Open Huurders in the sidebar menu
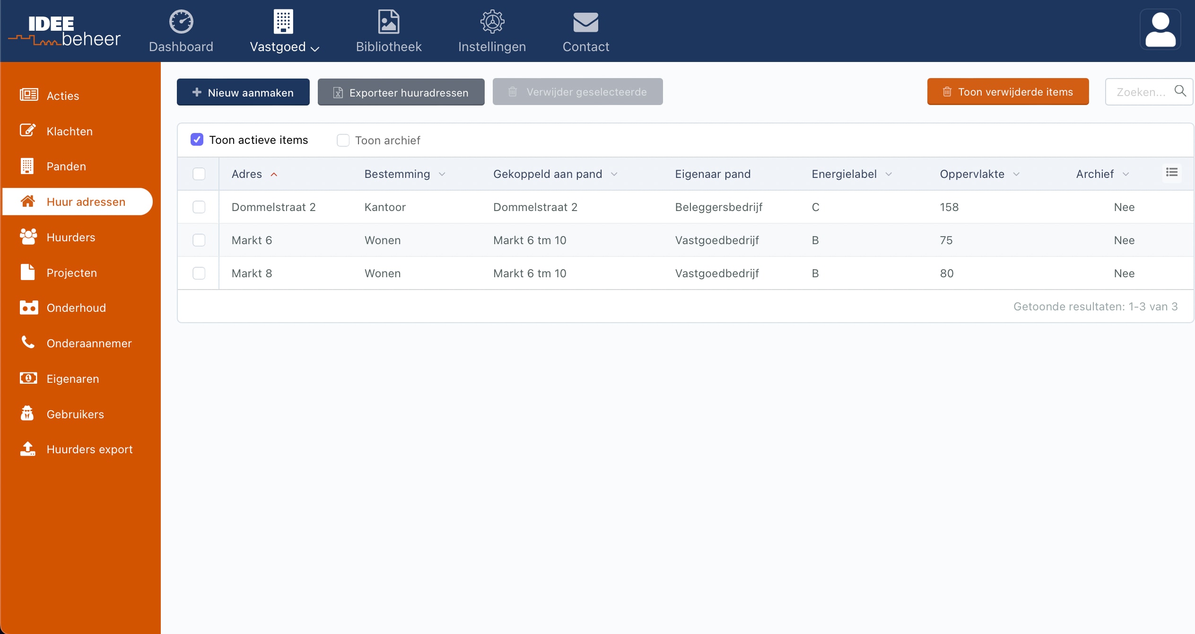The width and height of the screenshot is (1195, 634). click(x=70, y=237)
